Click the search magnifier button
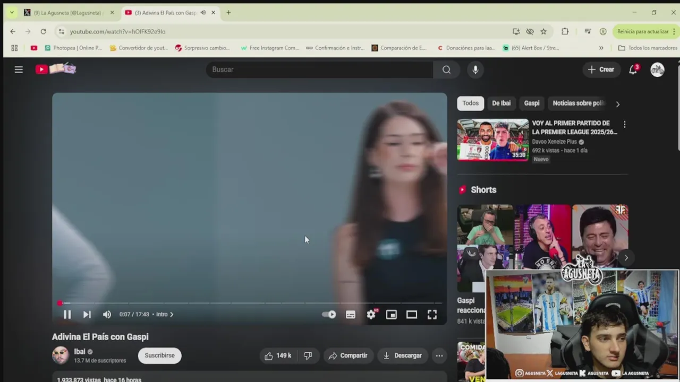This screenshot has height=382, width=680. click(x=447, y=70)
